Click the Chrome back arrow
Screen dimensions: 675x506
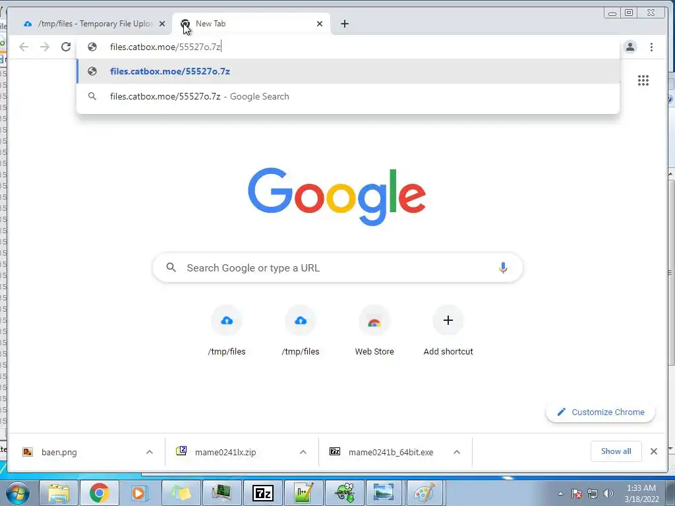pos(24,47)
